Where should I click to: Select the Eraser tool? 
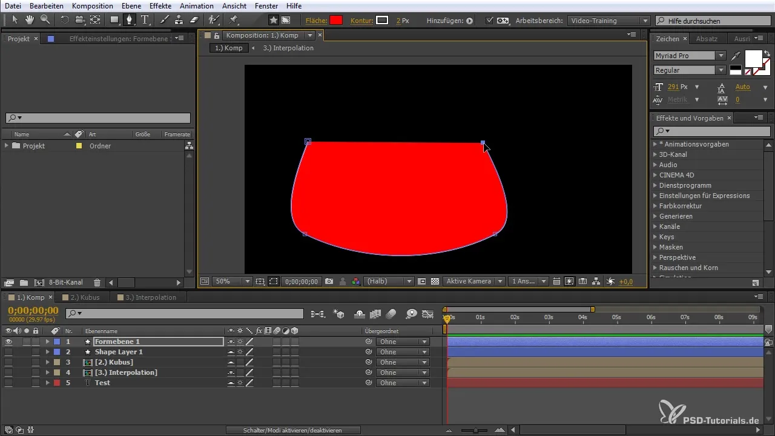(194, 20)
